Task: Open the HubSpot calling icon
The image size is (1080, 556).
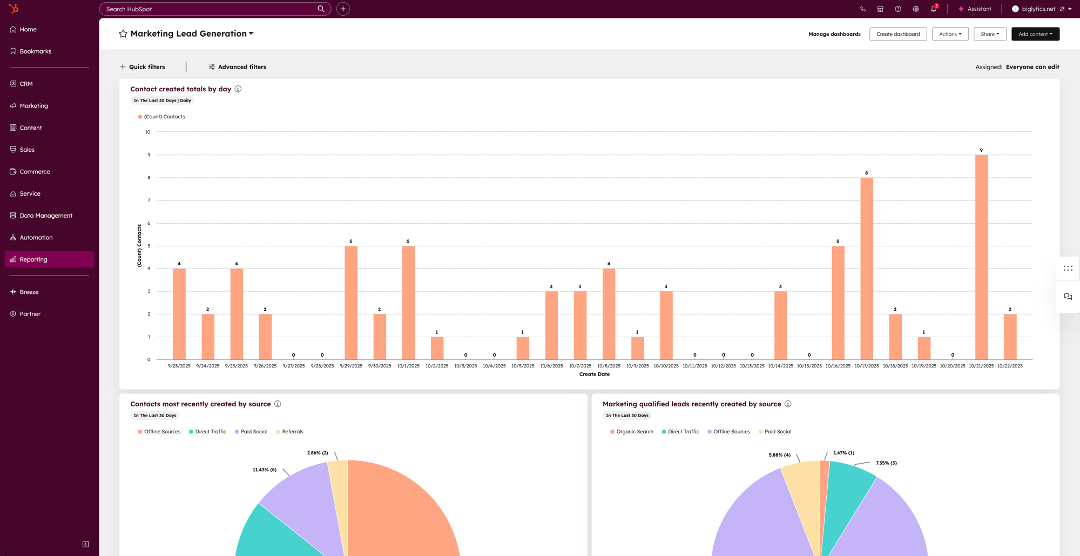Action: 862,9
